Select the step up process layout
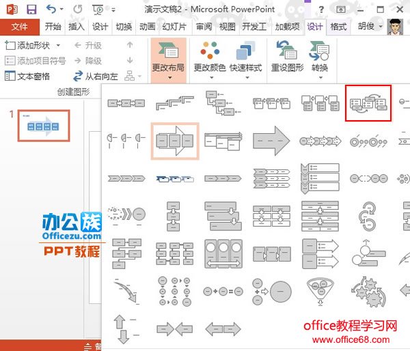 point(175,103)
